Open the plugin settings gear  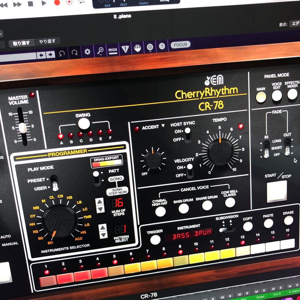pos(87,52)
